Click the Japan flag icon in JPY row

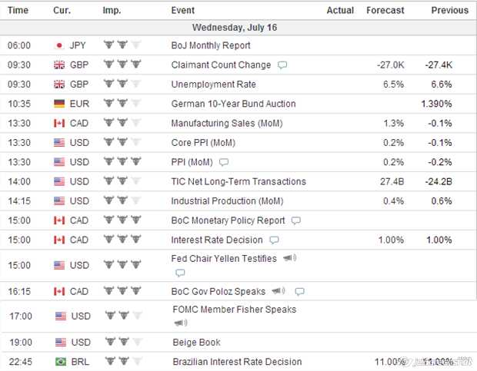(59, 45)
